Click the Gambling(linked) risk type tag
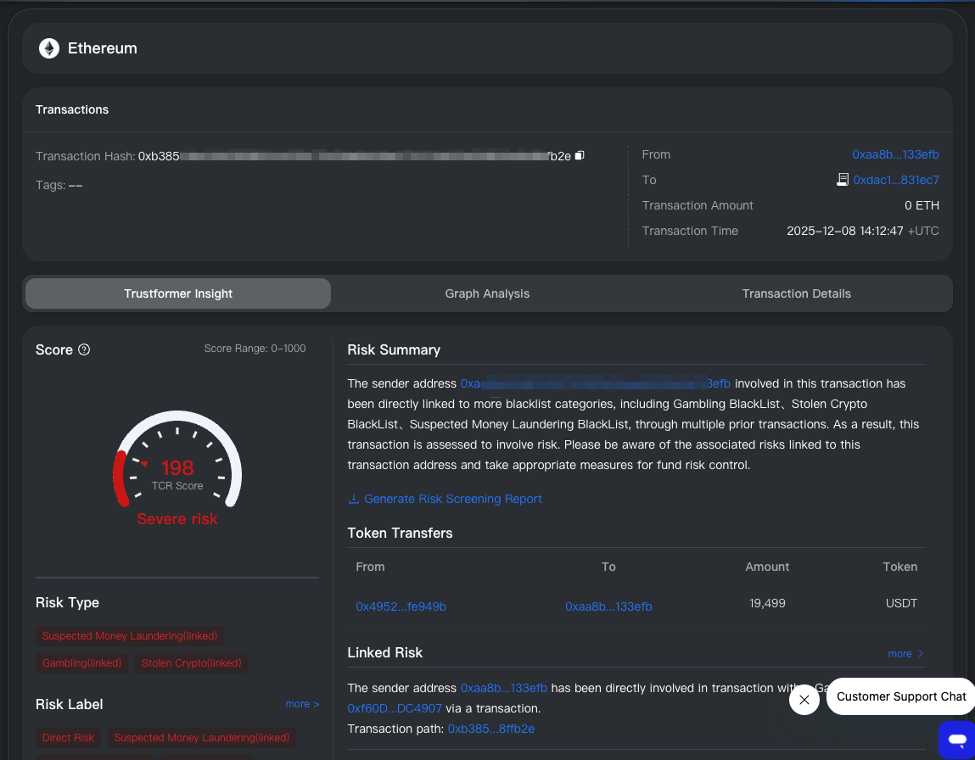 (81, 662)
